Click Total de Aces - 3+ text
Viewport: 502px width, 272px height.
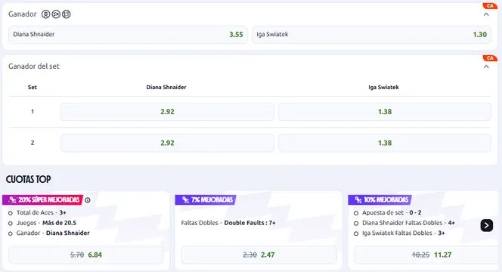[42, 212]
